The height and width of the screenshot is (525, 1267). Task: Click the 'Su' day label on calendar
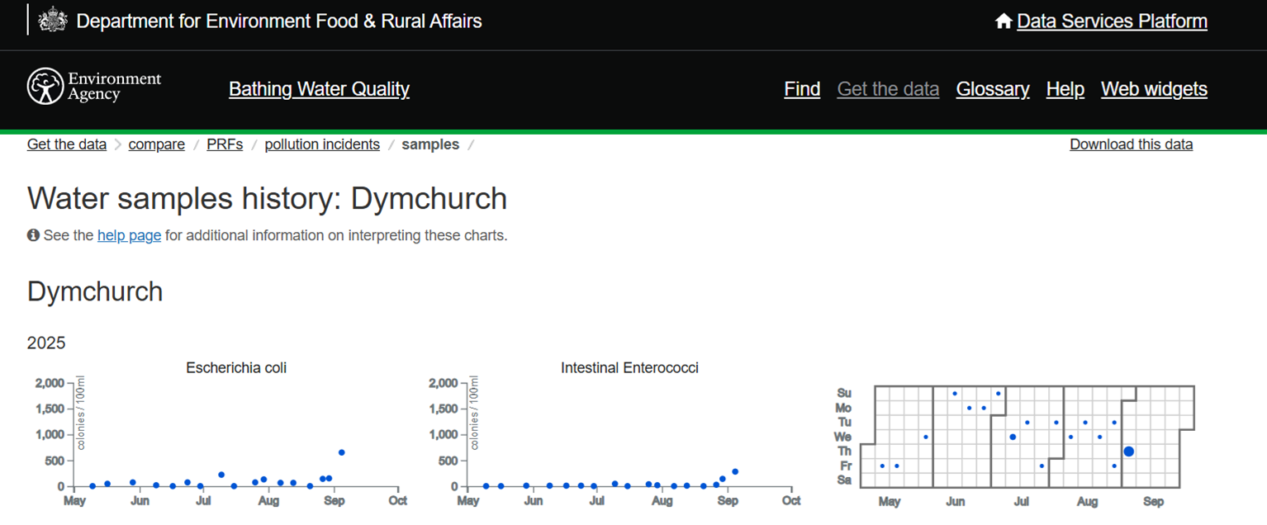[x=843, y=393]
